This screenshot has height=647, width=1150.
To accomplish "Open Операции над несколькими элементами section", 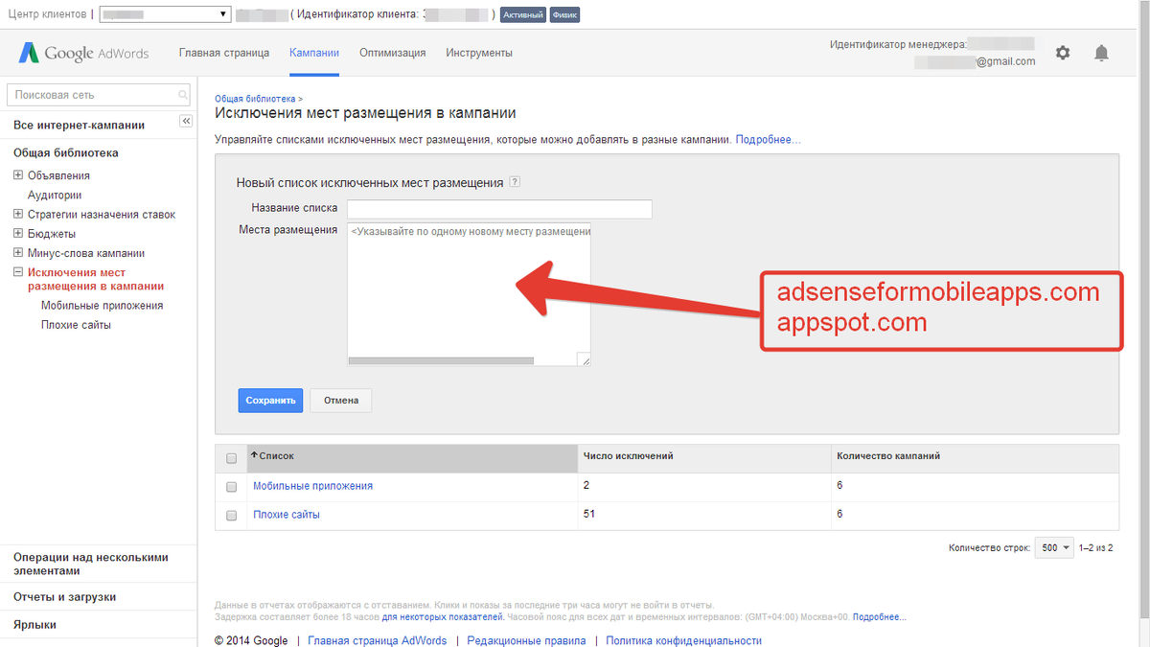I will [91, 564].
